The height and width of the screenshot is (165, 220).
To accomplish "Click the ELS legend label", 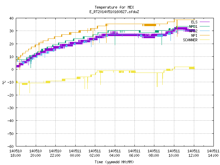I will [194, 22].
